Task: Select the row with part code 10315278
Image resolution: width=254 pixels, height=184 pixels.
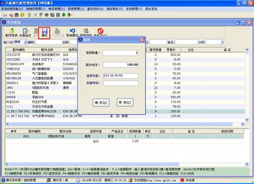Action: 16,55
